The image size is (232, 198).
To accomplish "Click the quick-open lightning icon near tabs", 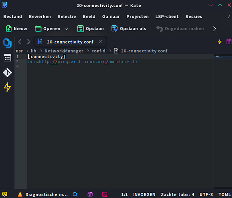I will 220,42.
